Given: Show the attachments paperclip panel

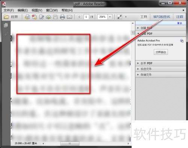Looking at the screenshot, I should click(x=6, y=34).
